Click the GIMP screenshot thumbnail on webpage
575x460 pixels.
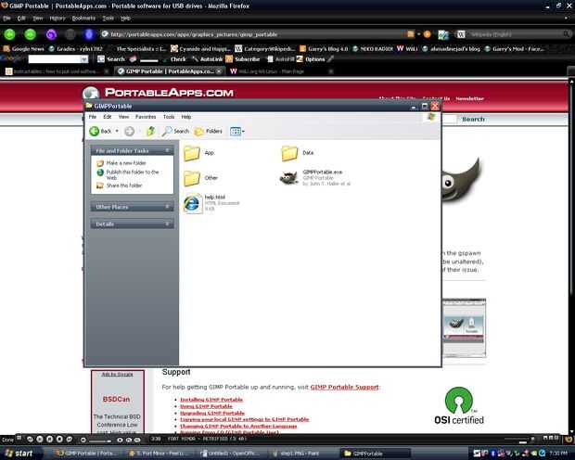click(x=464, y=327)
